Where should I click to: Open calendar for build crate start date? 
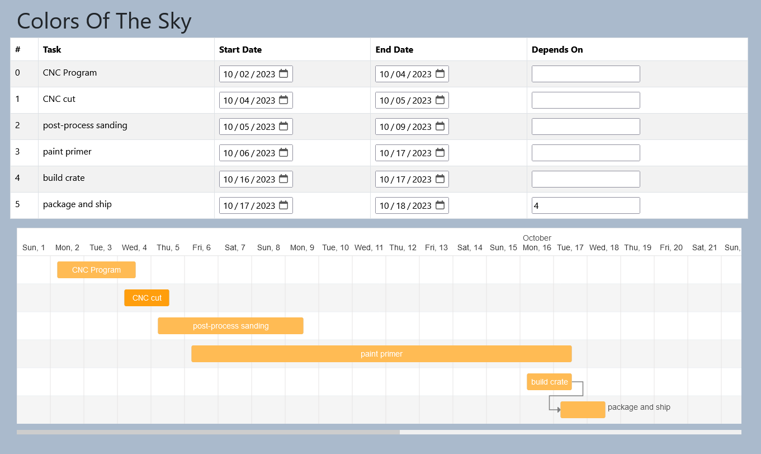pyautogui.click(x=283, y=179)
